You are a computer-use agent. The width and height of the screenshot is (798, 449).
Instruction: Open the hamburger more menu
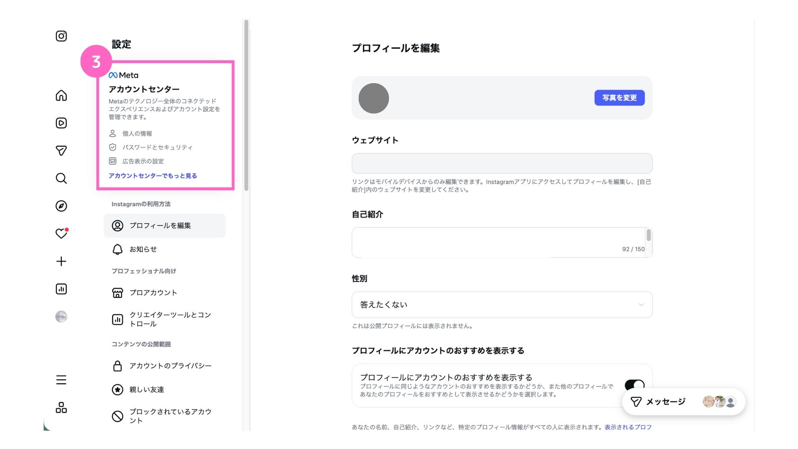[x=61, y=380]
